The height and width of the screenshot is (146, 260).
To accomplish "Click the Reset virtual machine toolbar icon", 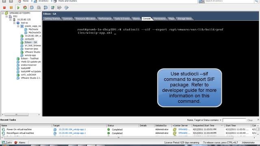I will tap(25, 8).
